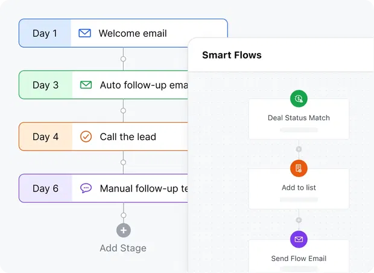Click the orange checkmark icon next to Call the lead
Viewport: 374px width, 273px height.
pos(86,136)
